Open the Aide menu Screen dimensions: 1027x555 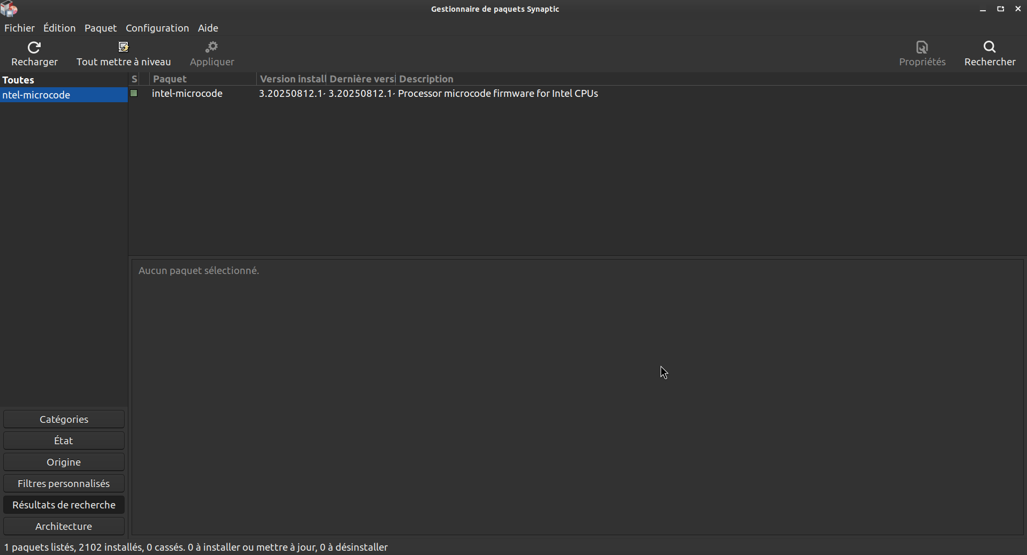point(208,28)
